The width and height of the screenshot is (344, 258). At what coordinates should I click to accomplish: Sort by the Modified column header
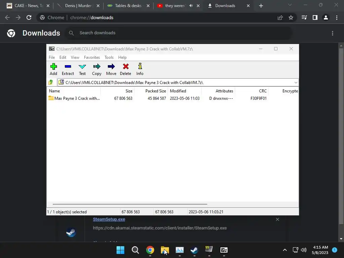(x=185, y=91)
